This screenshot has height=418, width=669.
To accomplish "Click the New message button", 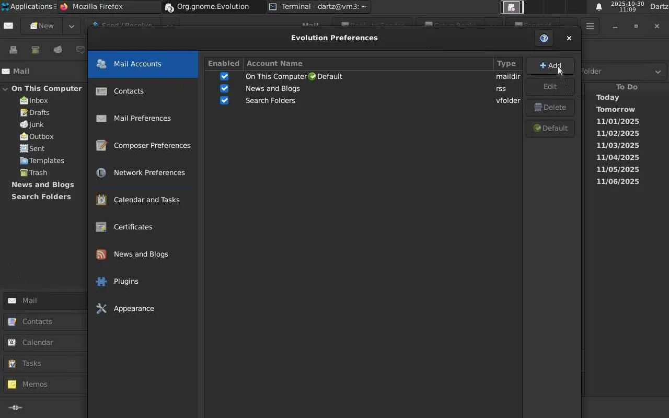I will [42, 26].
